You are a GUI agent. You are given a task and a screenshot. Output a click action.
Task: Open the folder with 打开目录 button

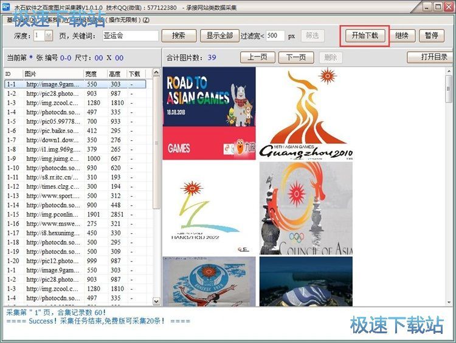[x=430, y=57]
